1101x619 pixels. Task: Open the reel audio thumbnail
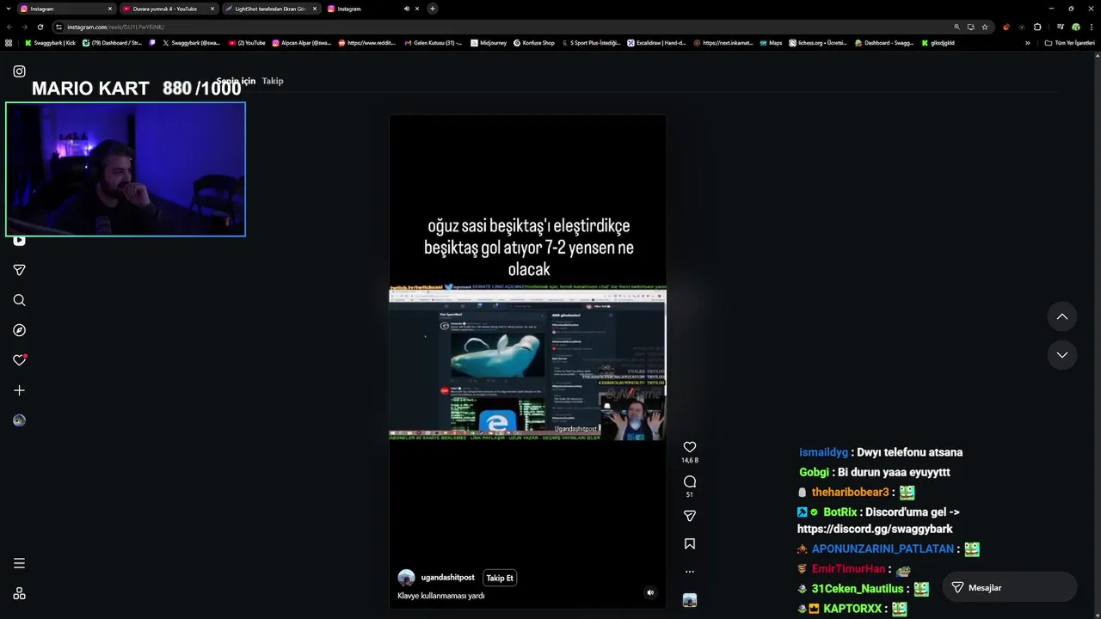click(x=689, y=600)
